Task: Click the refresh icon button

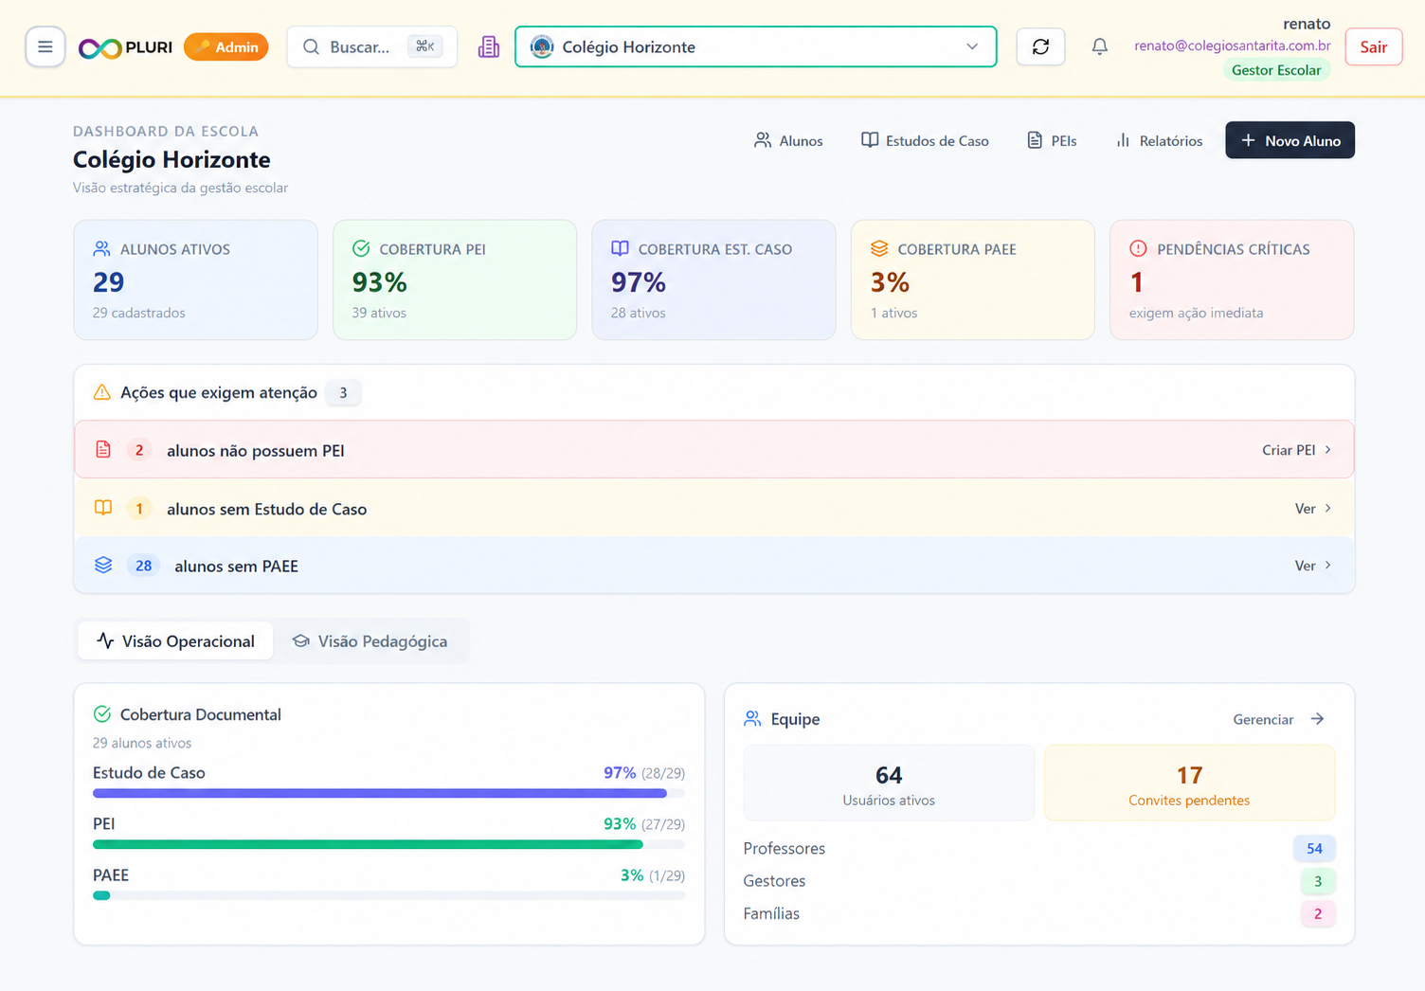Action: pyautogui.click(x=1040, y=46)
